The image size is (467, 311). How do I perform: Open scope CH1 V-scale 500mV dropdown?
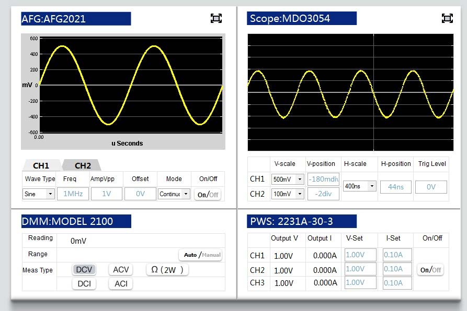click(x=287, y=180)
